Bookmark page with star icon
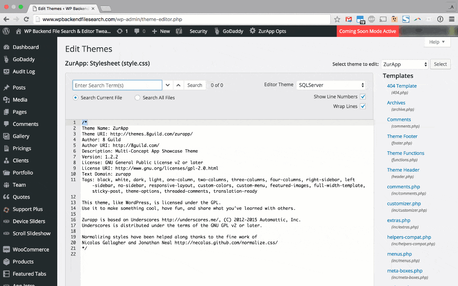458x286 pixels. [337, 19]
